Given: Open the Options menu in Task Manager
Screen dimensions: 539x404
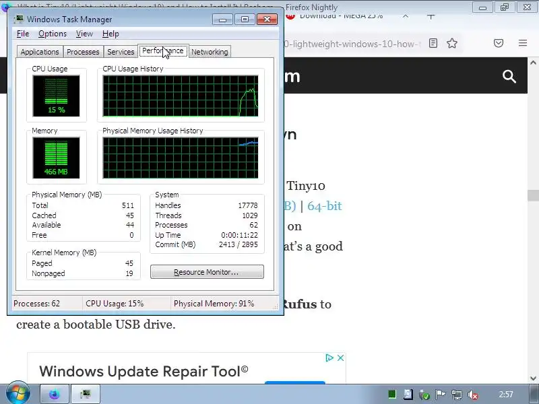Looking at the screenshot, I should click(x=53, y=34).
